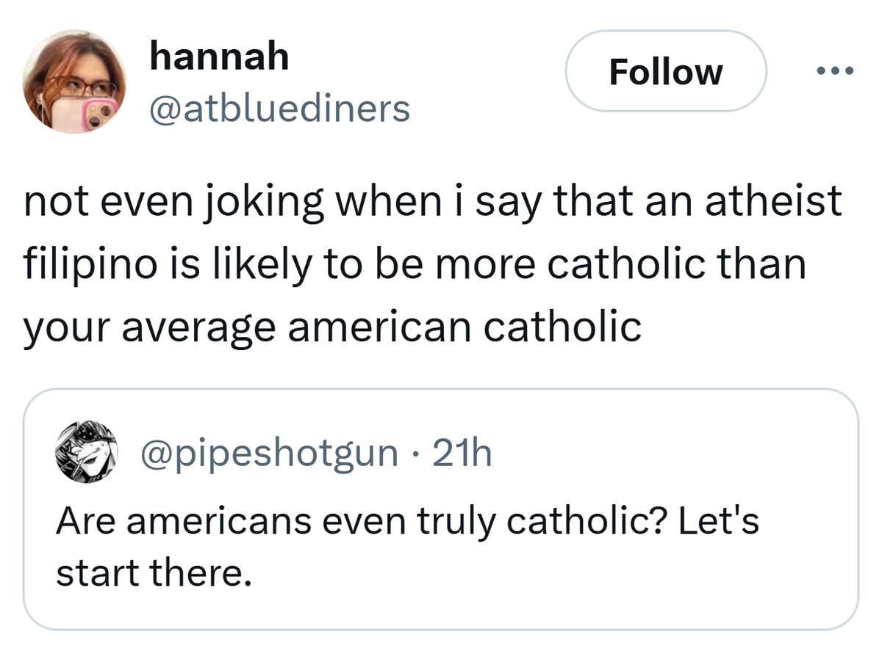
Task: Open the @atbluediners handle link
Action: click(x=279, y=109)
